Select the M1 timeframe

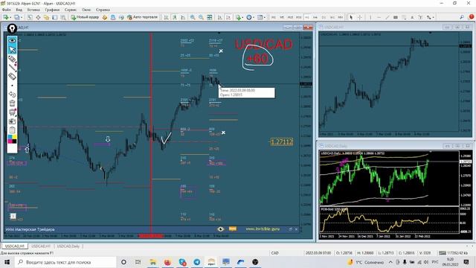(x=274, y=17)
